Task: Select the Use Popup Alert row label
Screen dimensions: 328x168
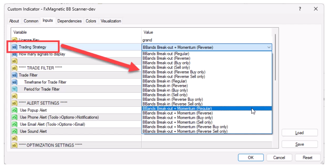Action: click(x=33, y=110)
